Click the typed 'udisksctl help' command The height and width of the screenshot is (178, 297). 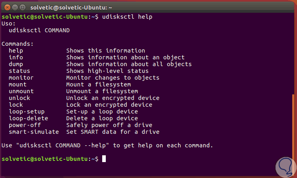point(127,17)
